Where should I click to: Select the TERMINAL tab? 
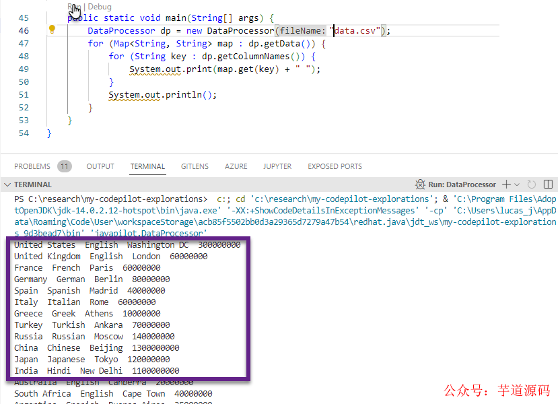point(147,166)
